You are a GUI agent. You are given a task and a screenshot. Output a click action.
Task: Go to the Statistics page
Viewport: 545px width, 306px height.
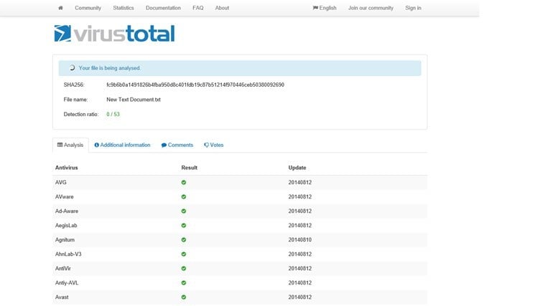coord(124,8)
